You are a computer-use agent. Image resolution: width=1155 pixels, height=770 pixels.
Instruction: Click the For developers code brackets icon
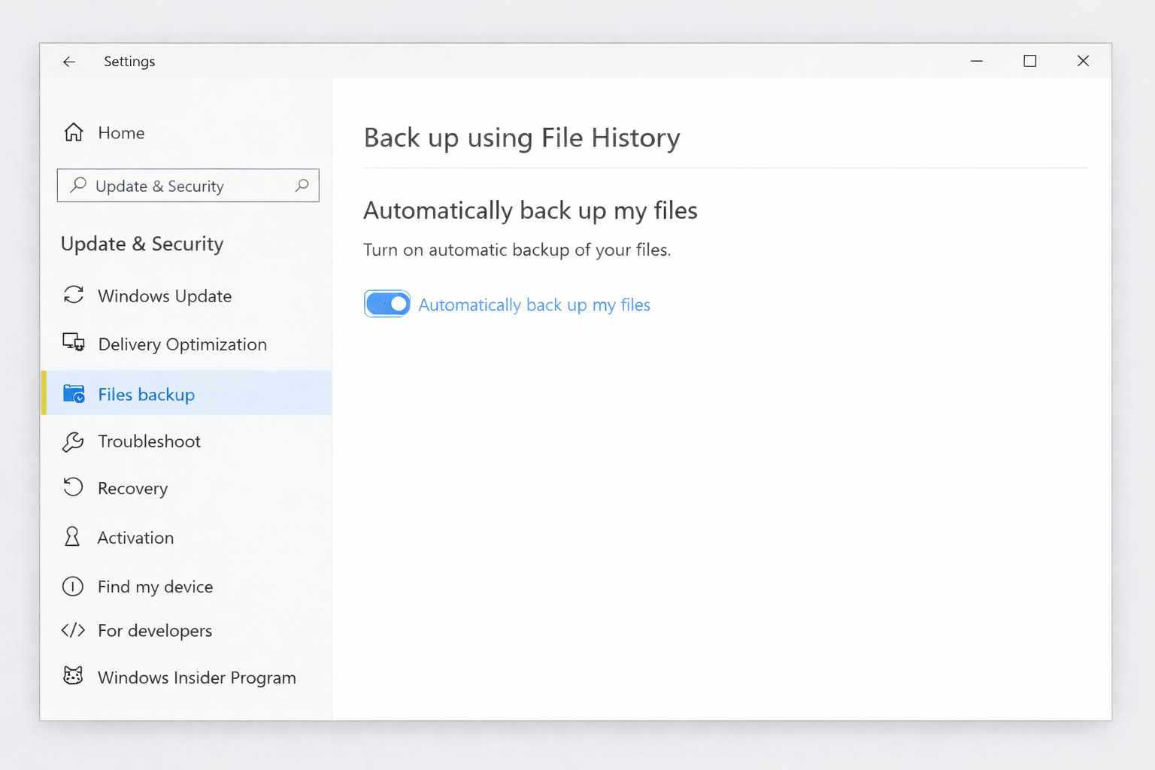(73, 630)
